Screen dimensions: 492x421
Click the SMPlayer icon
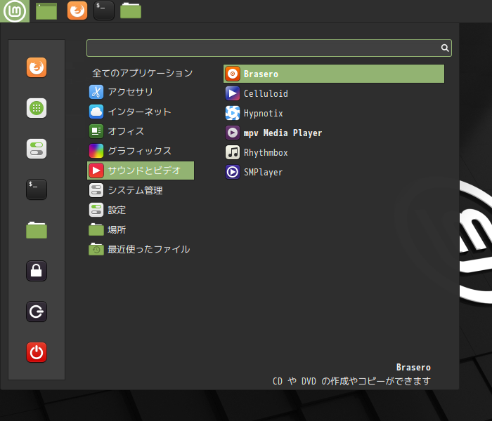tap(233, 172)
